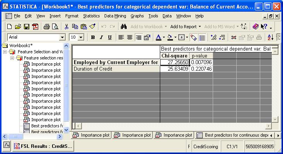Select the Format Painter brush icon
The image size is (283, 154).
point(92,27)
